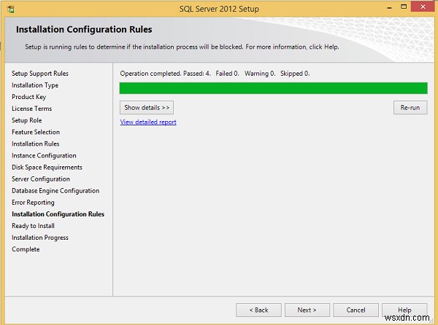Select the Ready to Install step
This screenshot has height=325, width=438.
(x=33, y=226)
